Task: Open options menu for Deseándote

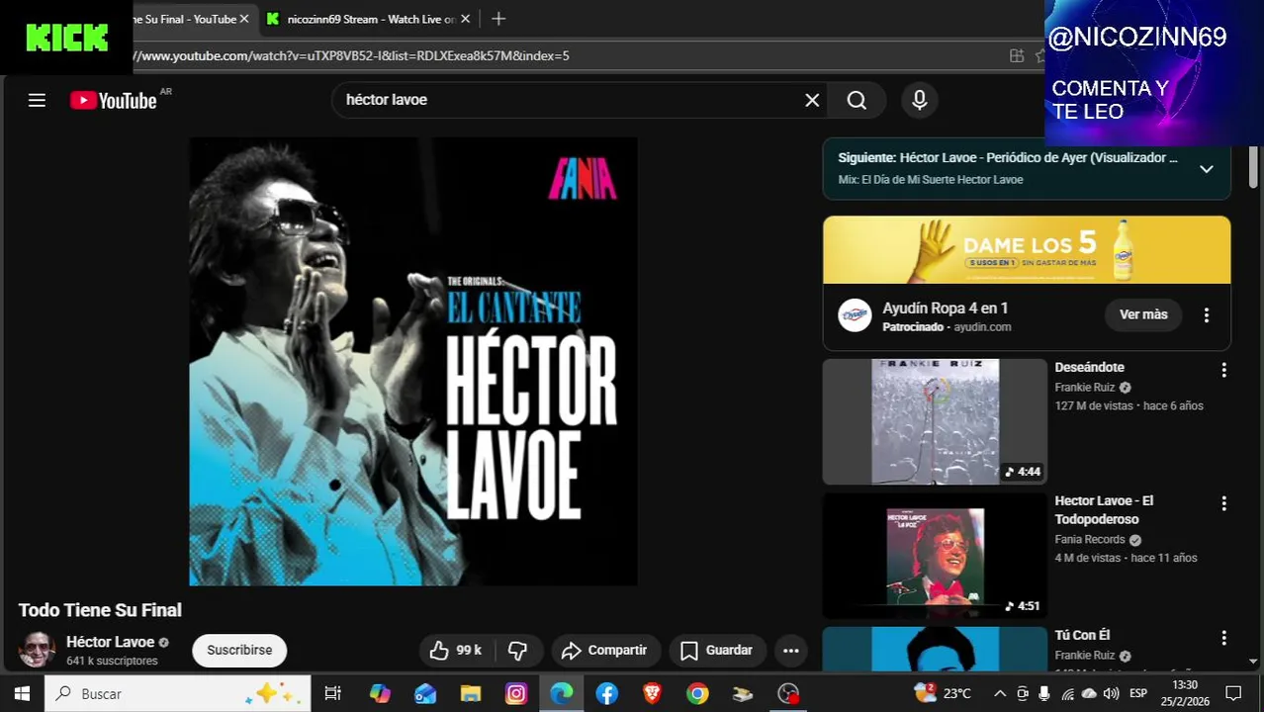Action: 1223,370
